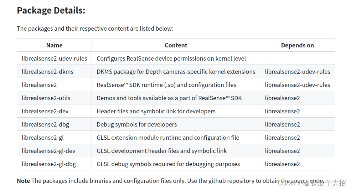Click 'The packages include binaries and configuration files only' sentence
Screen dimensions: 351x190
click(109, 181)
